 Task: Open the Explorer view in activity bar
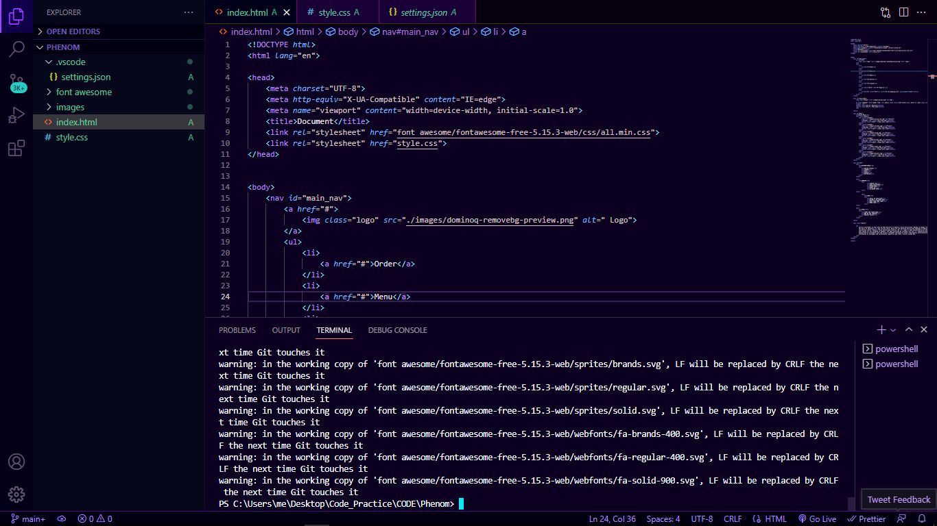(16, 16)
